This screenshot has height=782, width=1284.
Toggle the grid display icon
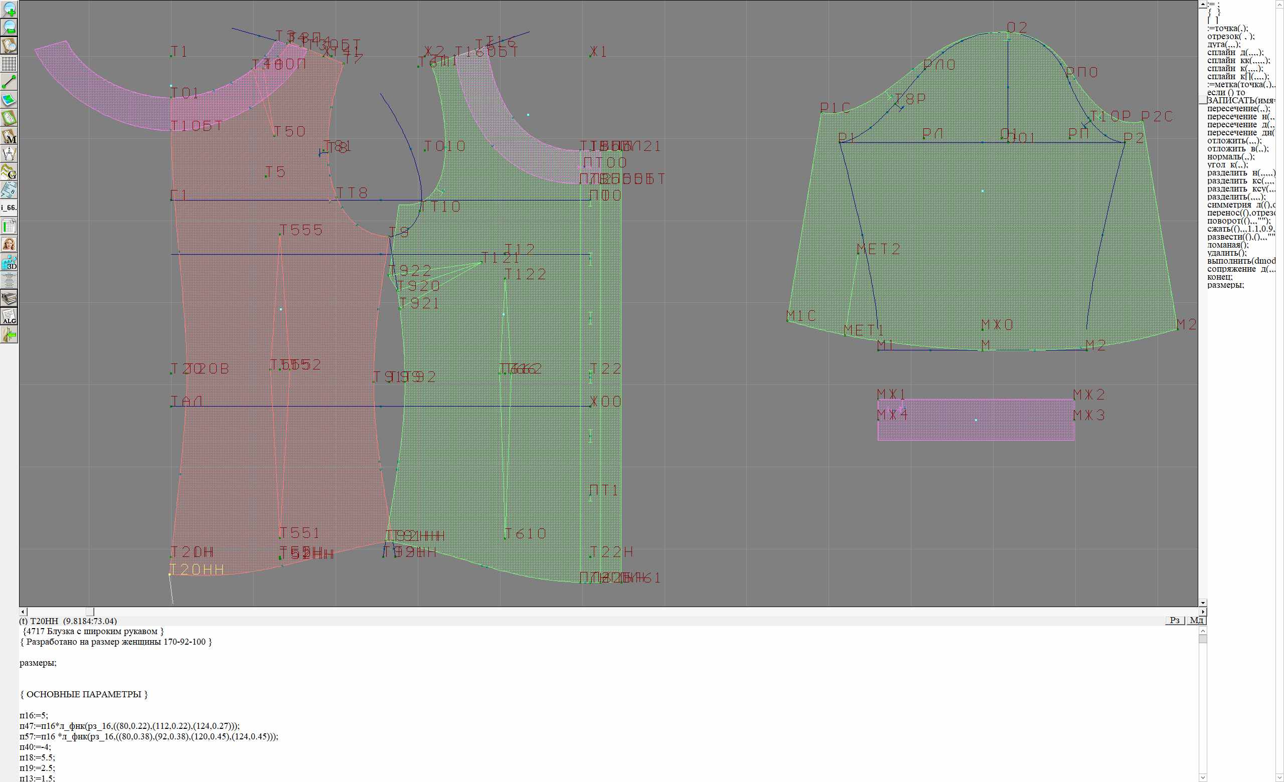(10, 64)
